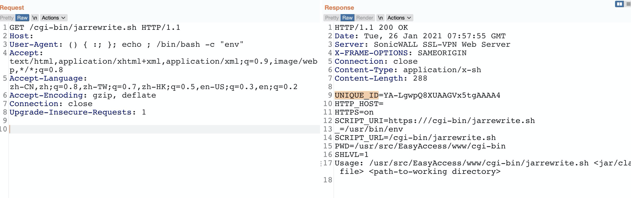Open the Request Actions dropdown
631x198 pixels.
[54, 18]
